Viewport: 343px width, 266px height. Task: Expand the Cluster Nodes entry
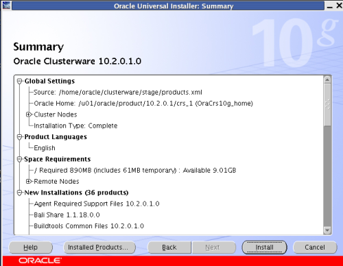pyautogui.click(x=29, y=114)
